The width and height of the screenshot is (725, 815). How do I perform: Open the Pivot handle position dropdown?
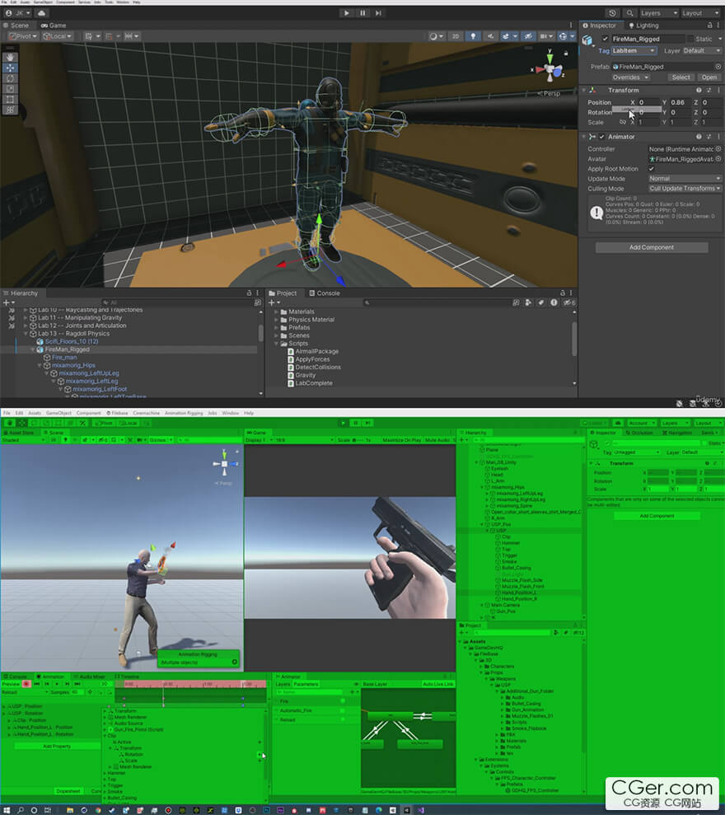pos(23,36)
